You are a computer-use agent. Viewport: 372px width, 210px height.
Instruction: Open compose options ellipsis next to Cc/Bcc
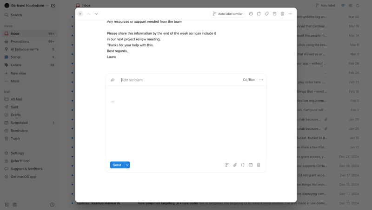point(261,80)
